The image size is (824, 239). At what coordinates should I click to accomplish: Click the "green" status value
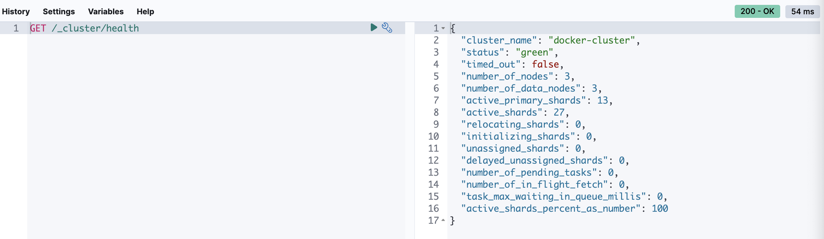534,52
